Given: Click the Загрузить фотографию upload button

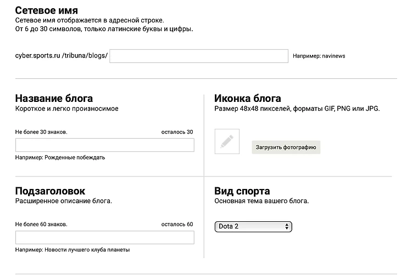Looking at the screenshot, I should pyautogui.click(x=286, y=147).
